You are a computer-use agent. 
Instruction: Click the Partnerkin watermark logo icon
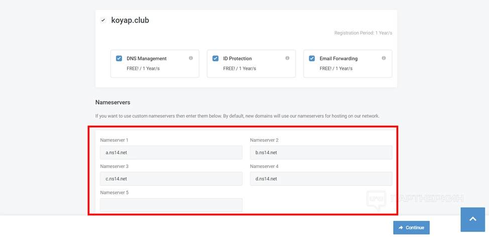376,199
